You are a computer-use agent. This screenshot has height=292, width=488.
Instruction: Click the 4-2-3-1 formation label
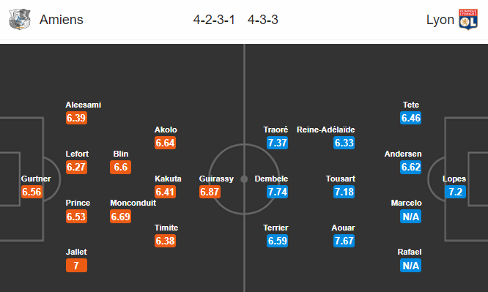[214, 20]
